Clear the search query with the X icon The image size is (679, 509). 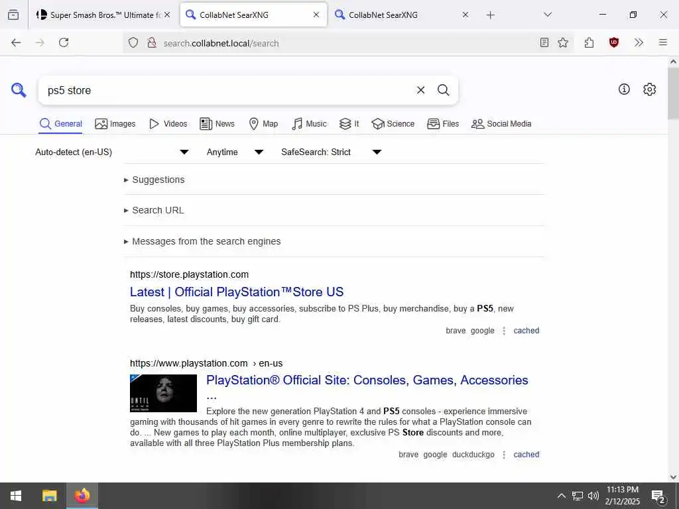[420, 90]
